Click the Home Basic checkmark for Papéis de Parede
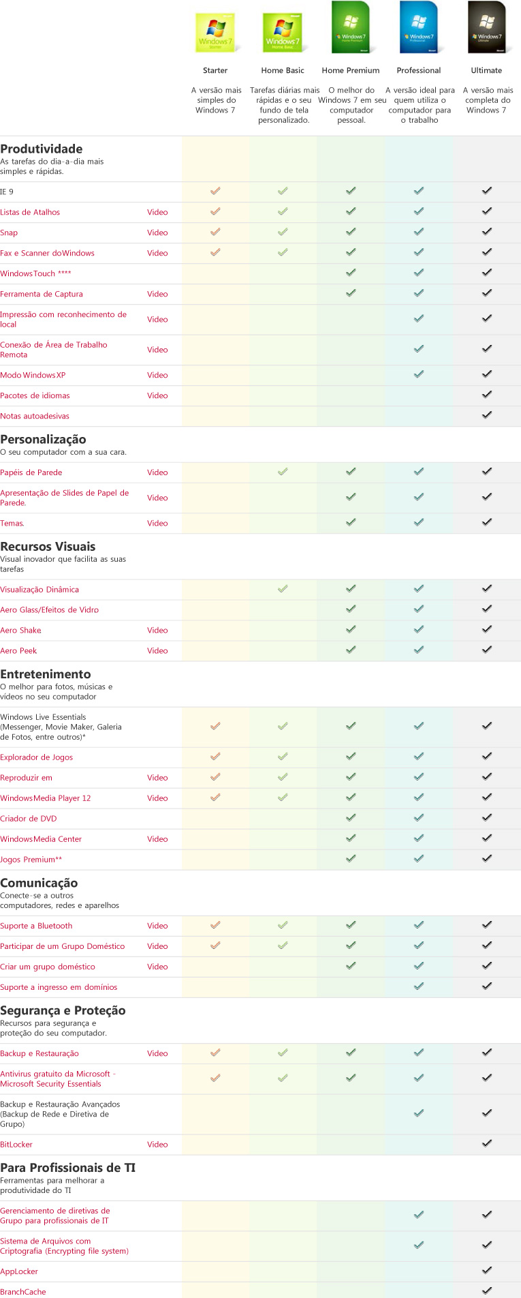 pos(283,472)
